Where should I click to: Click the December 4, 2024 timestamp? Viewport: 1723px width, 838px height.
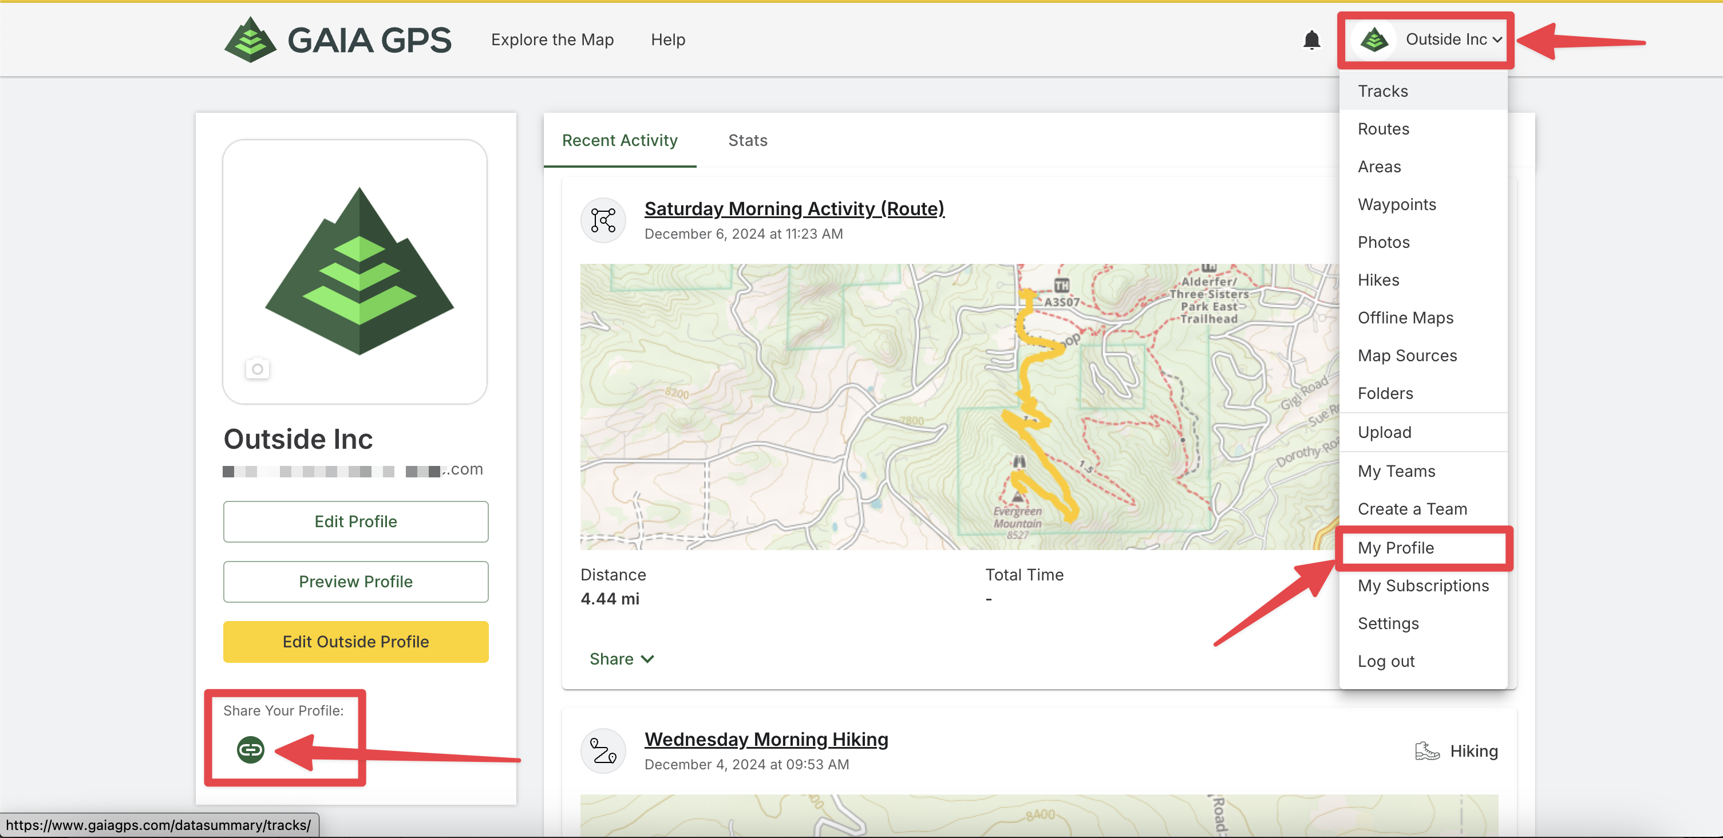click(746, 765)
